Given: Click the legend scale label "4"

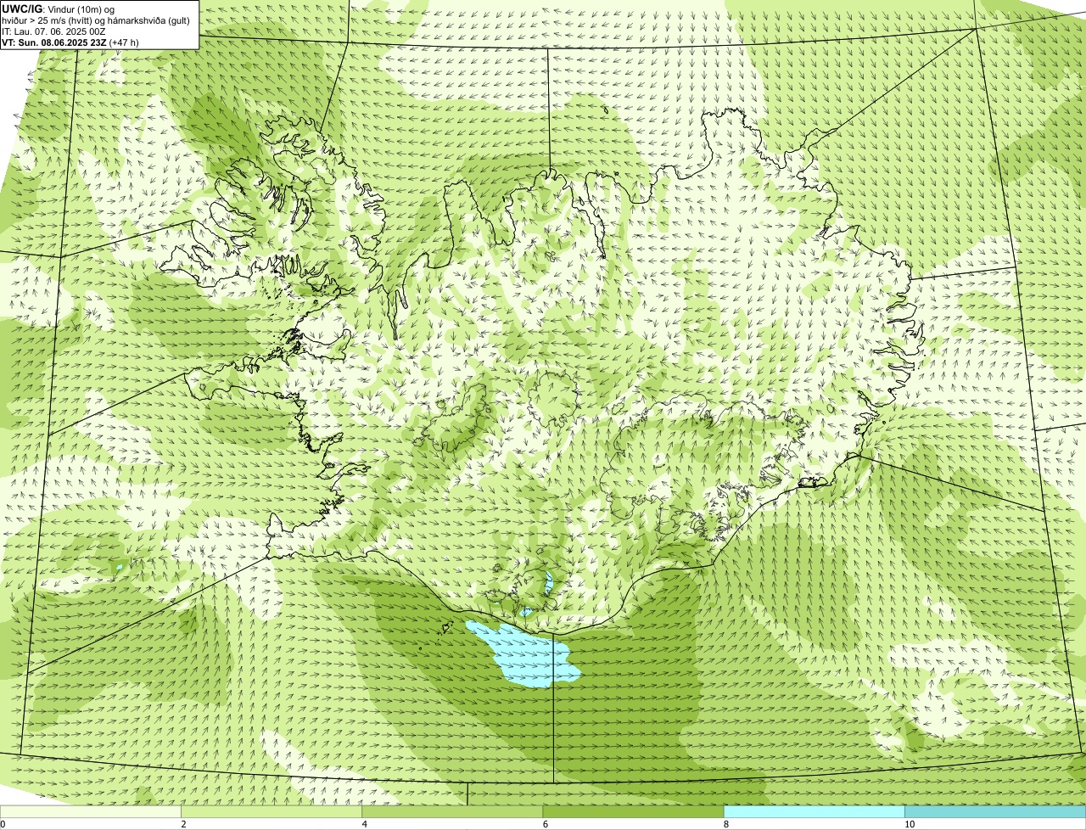Looking at the screenshot, I should click(364, 824).
